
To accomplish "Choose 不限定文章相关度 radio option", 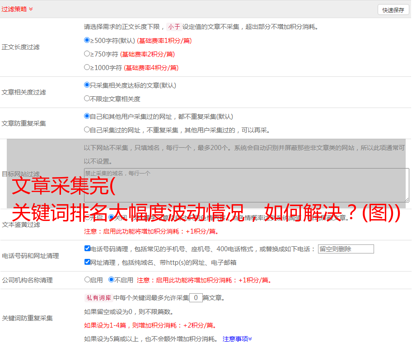I will click(87, 98).
